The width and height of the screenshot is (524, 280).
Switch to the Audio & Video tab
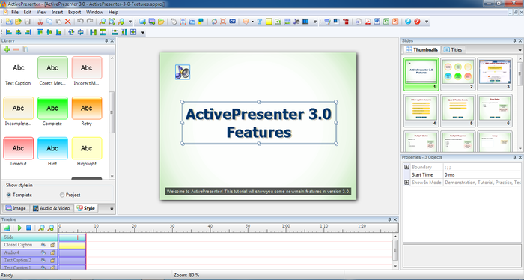(x=52, y=208)
